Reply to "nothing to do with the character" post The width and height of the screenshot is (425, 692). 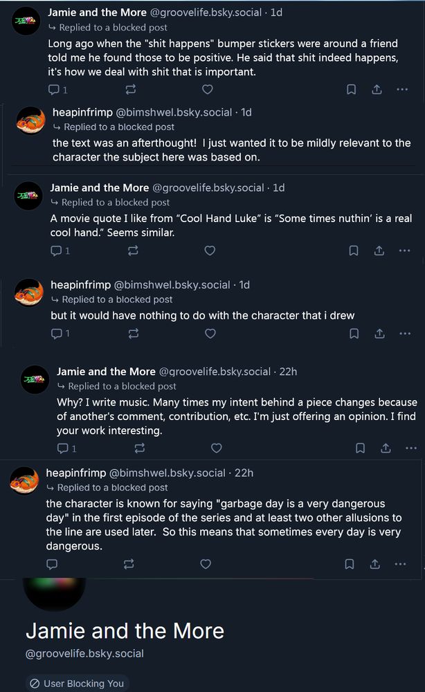pos(57,334)
